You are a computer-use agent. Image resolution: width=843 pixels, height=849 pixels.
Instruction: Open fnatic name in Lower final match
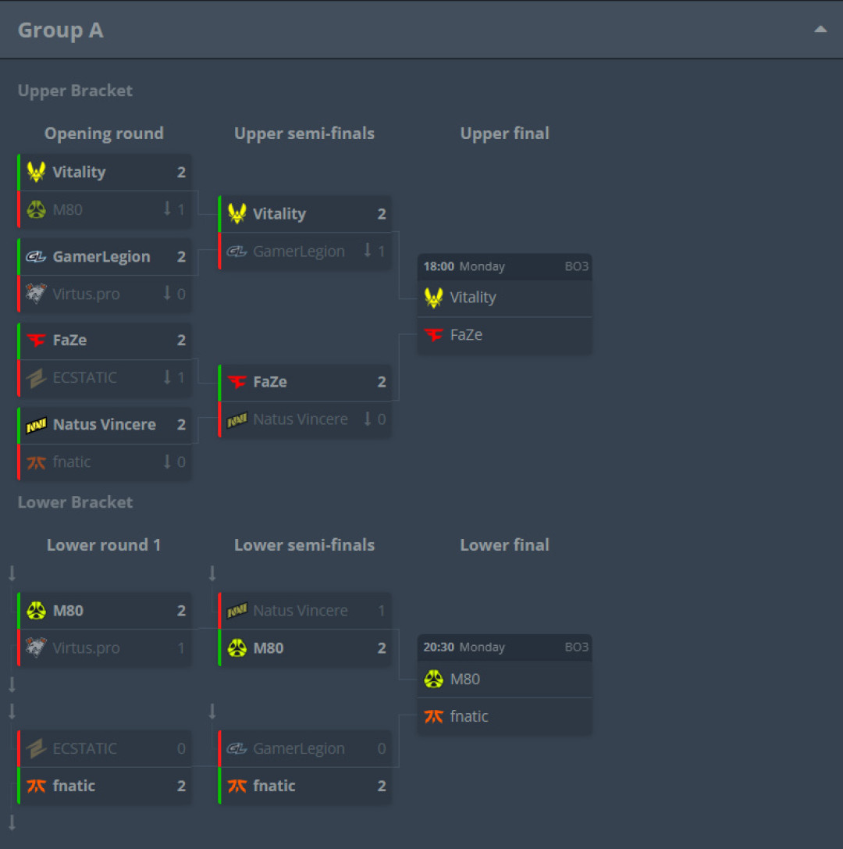point(469,716)
